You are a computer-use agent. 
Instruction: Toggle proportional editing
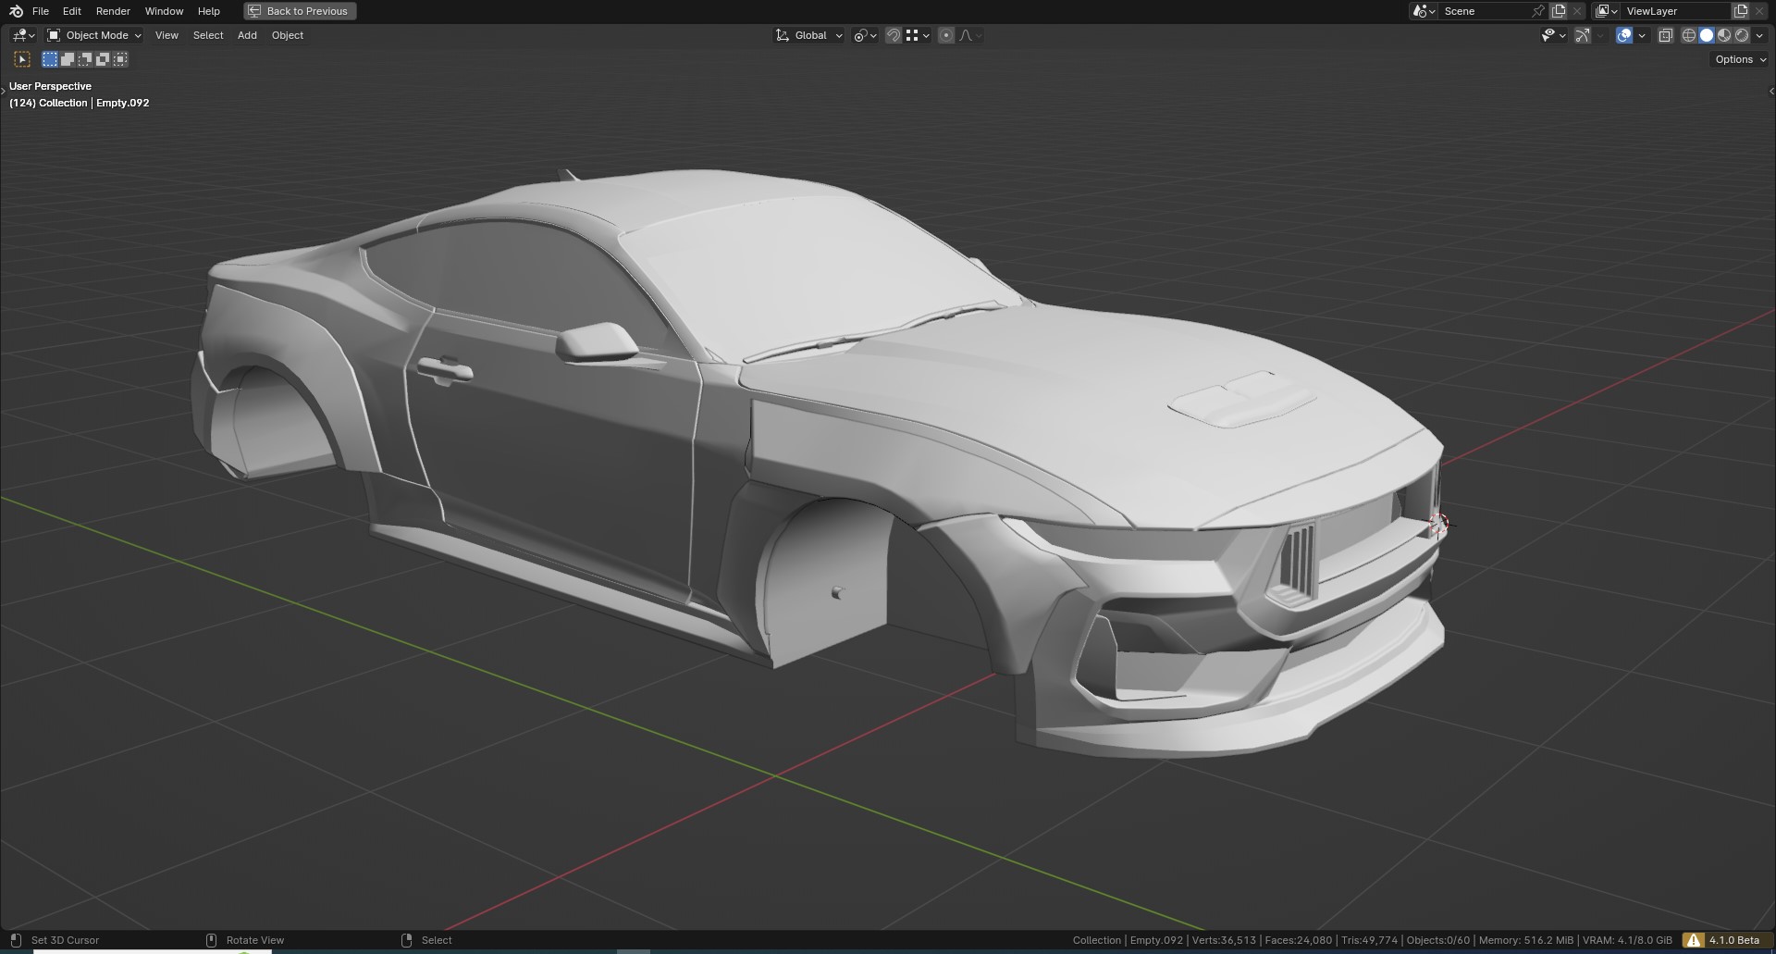[945, 35]
